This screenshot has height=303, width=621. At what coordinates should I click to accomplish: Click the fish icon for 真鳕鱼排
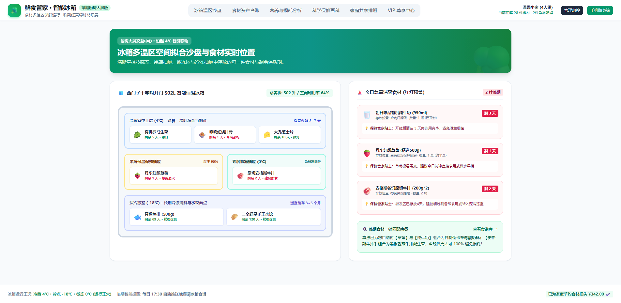(138, 217)
